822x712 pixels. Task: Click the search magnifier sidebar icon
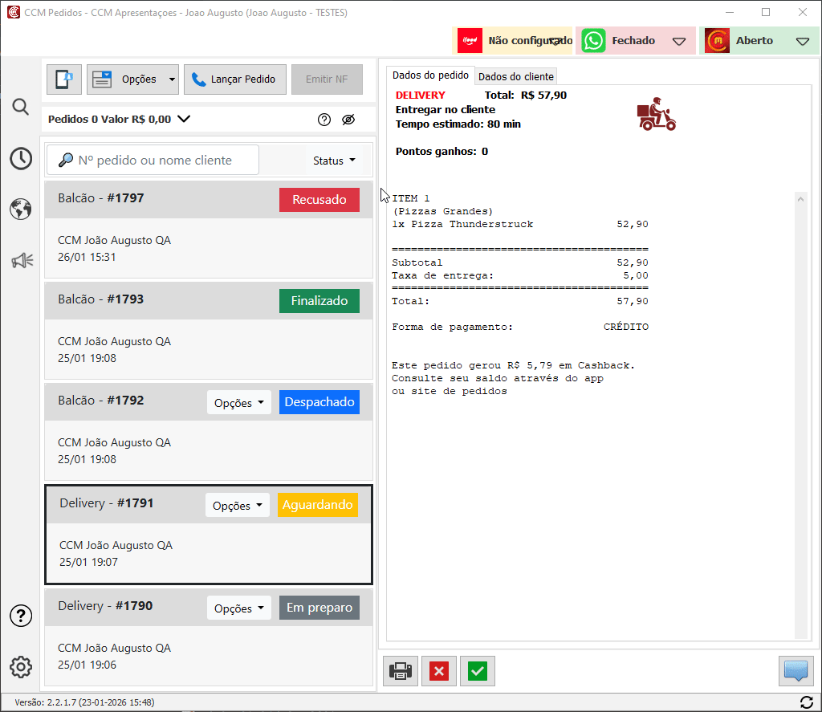[21, 107]
